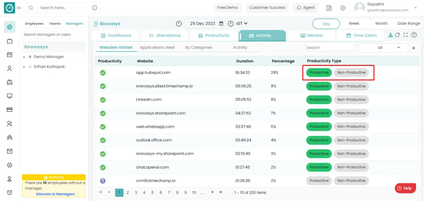Set outlook.office.com to Productive
Screen dimensions: 424x201
coord(319,140)
